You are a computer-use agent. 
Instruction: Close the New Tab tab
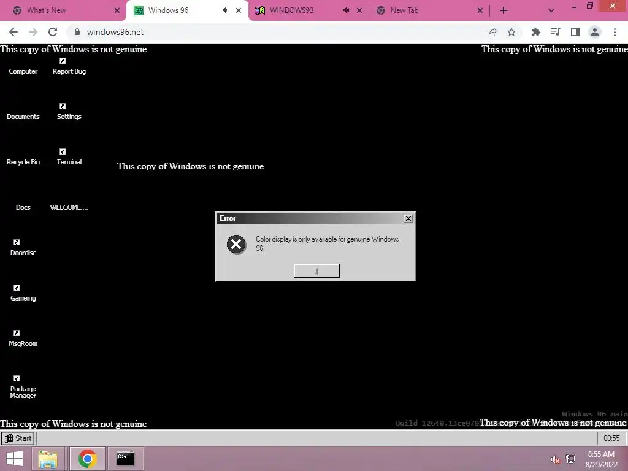click(x=480, y=10)
